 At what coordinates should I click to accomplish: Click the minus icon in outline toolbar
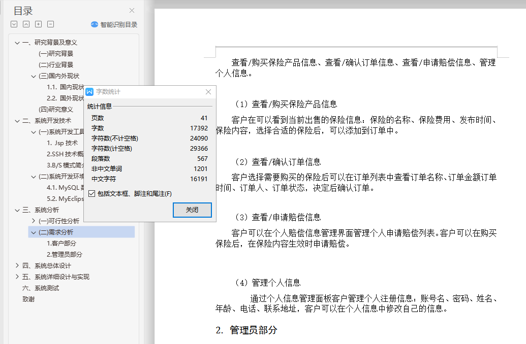[50, 24]
